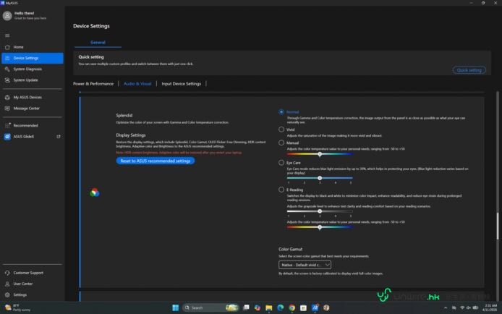Viewport: 502px width, 314px height.
Task: Open Audio & Visual section
Action: pos(137,83)
